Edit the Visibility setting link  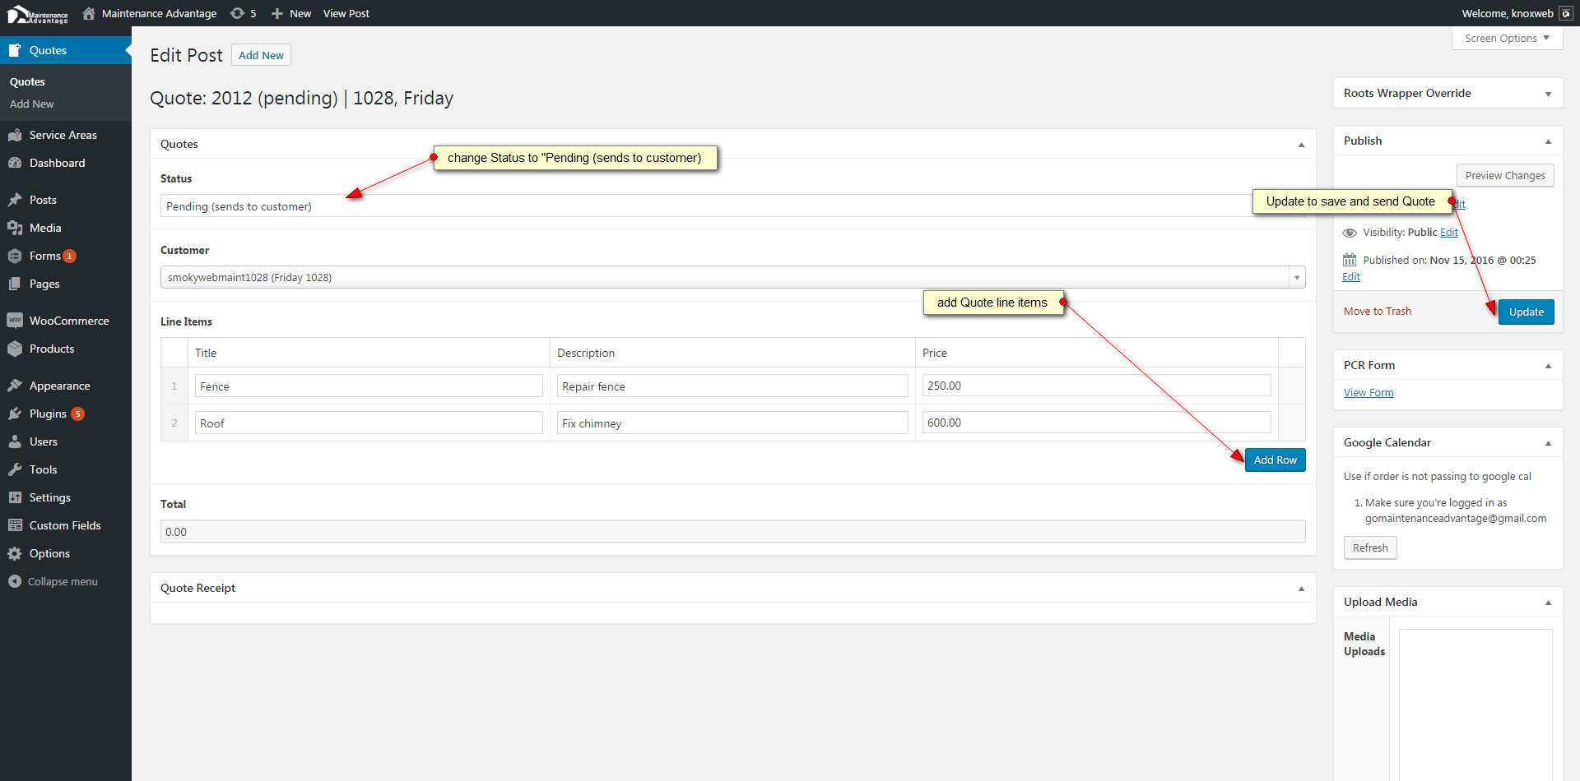coord(1449,233)
